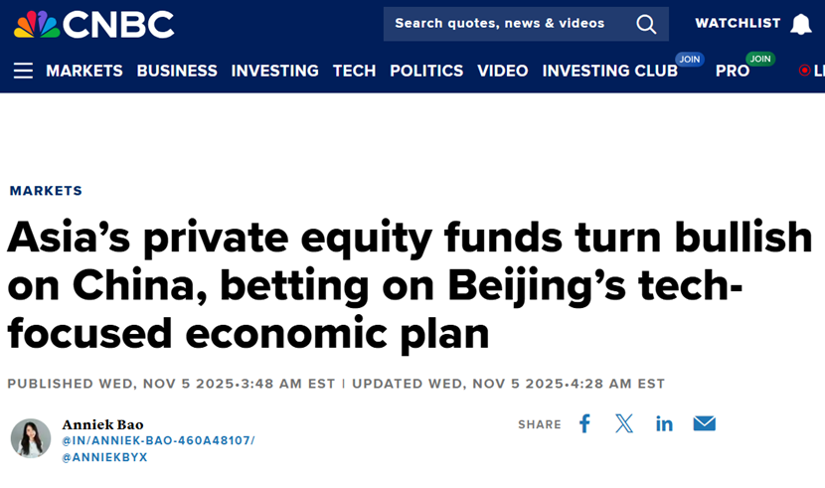The image size is (825, 488).
Task: Open the Business menu item
Action: point(177,71)
